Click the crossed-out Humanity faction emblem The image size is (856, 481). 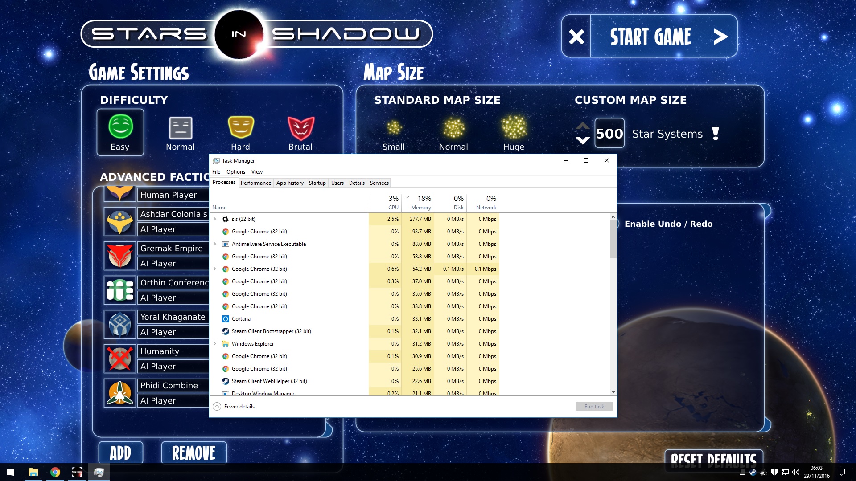pyautogui.click(x=120, y=359)
